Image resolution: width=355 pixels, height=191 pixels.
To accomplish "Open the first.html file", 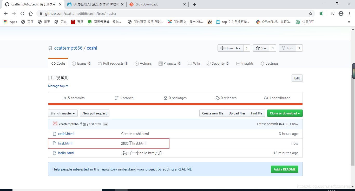I will [x=65, y=143].
